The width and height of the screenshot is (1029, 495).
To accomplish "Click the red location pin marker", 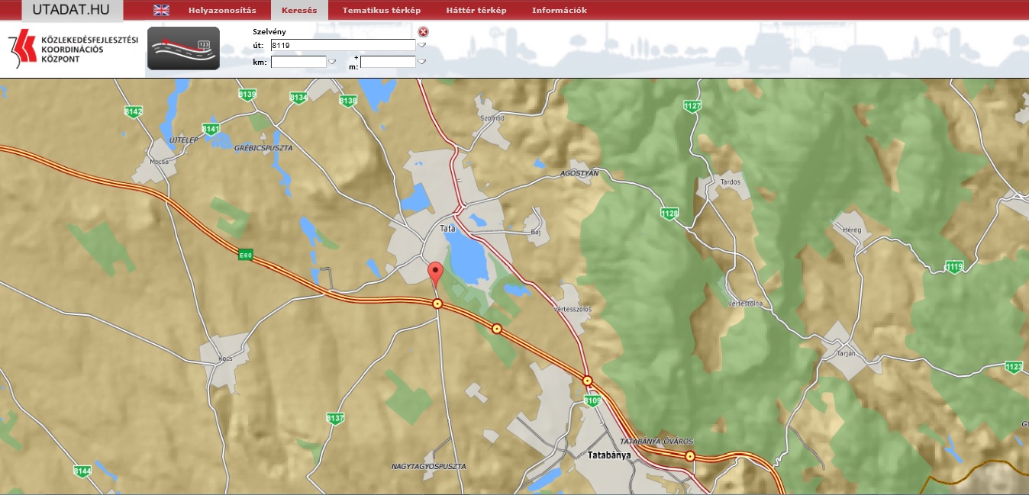I will 435,272.
